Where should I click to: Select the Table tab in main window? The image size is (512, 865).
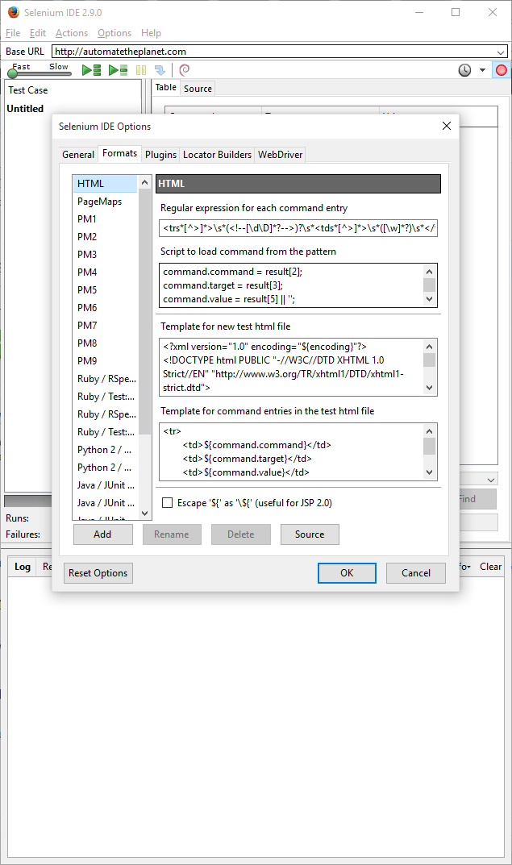[165, 87]
